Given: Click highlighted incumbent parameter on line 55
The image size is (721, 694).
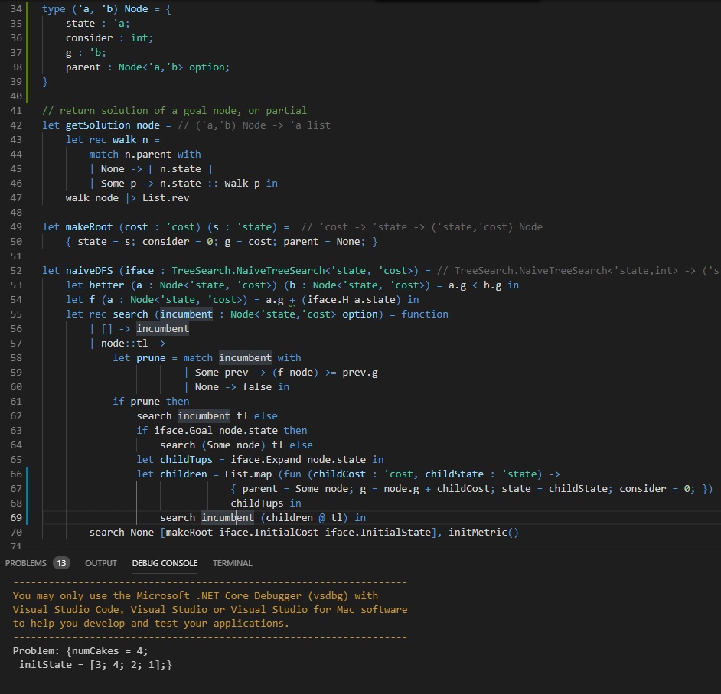Looking at the screenshot, I should pos(187,314).
